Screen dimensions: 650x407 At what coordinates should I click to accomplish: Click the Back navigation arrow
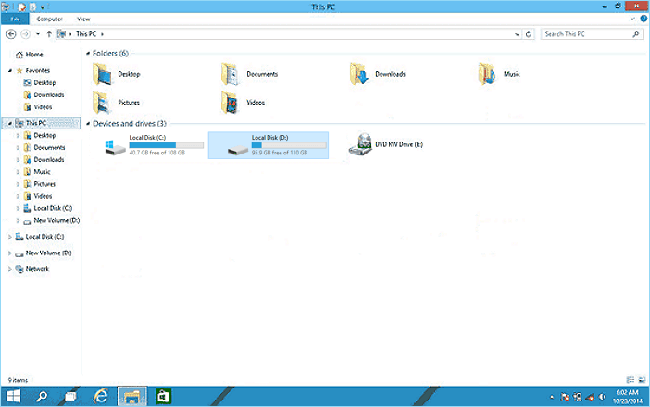10,34
